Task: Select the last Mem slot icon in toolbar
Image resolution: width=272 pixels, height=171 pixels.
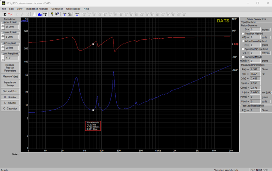Action: point(184,14)
